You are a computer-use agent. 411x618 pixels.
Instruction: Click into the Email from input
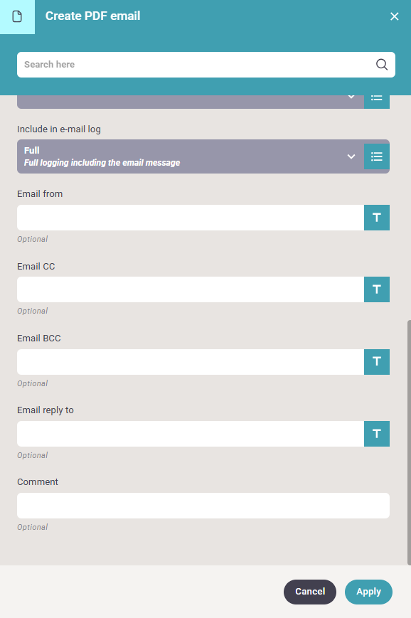point(191,218)
